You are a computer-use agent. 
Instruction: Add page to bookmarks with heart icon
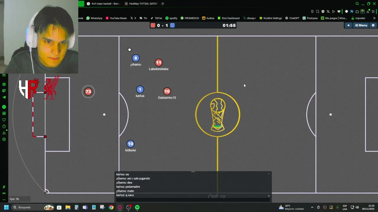point(339,11)
